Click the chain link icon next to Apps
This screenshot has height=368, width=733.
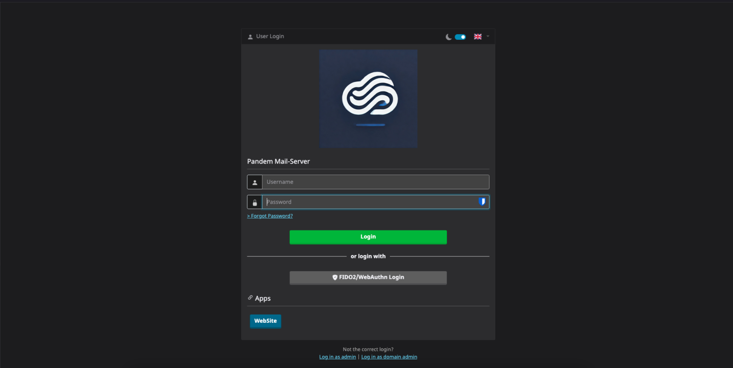pos(250,298)
